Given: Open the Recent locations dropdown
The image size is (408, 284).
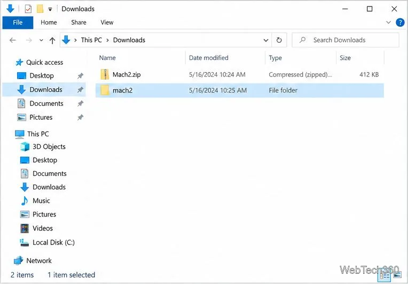Looking at the screenshot, I should (41, 41).
